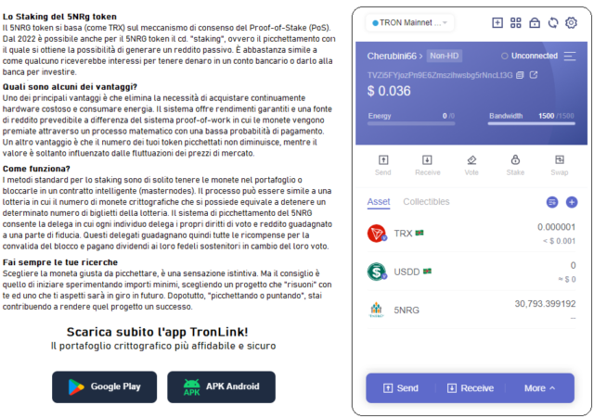594x418 pixels.
Task: Click the lock wallet icon
Action: (x=535, y=22)
